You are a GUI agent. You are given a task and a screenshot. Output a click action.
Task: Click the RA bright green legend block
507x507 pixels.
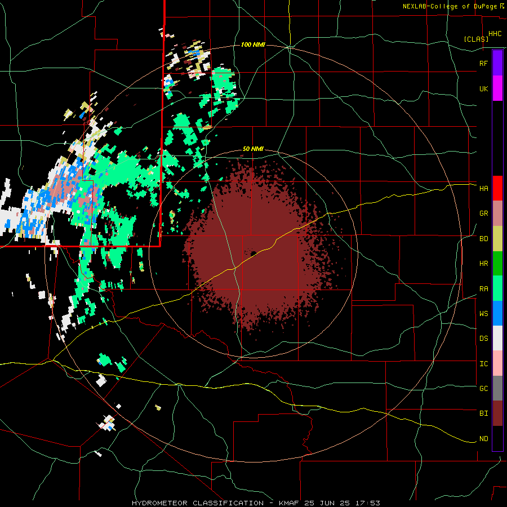click(x=497, y=288)
